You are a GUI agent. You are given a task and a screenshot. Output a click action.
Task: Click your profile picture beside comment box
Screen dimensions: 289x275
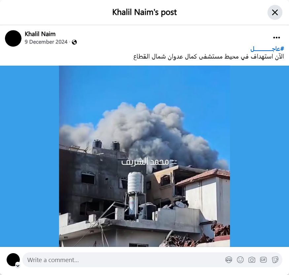[x=13, y=260]
